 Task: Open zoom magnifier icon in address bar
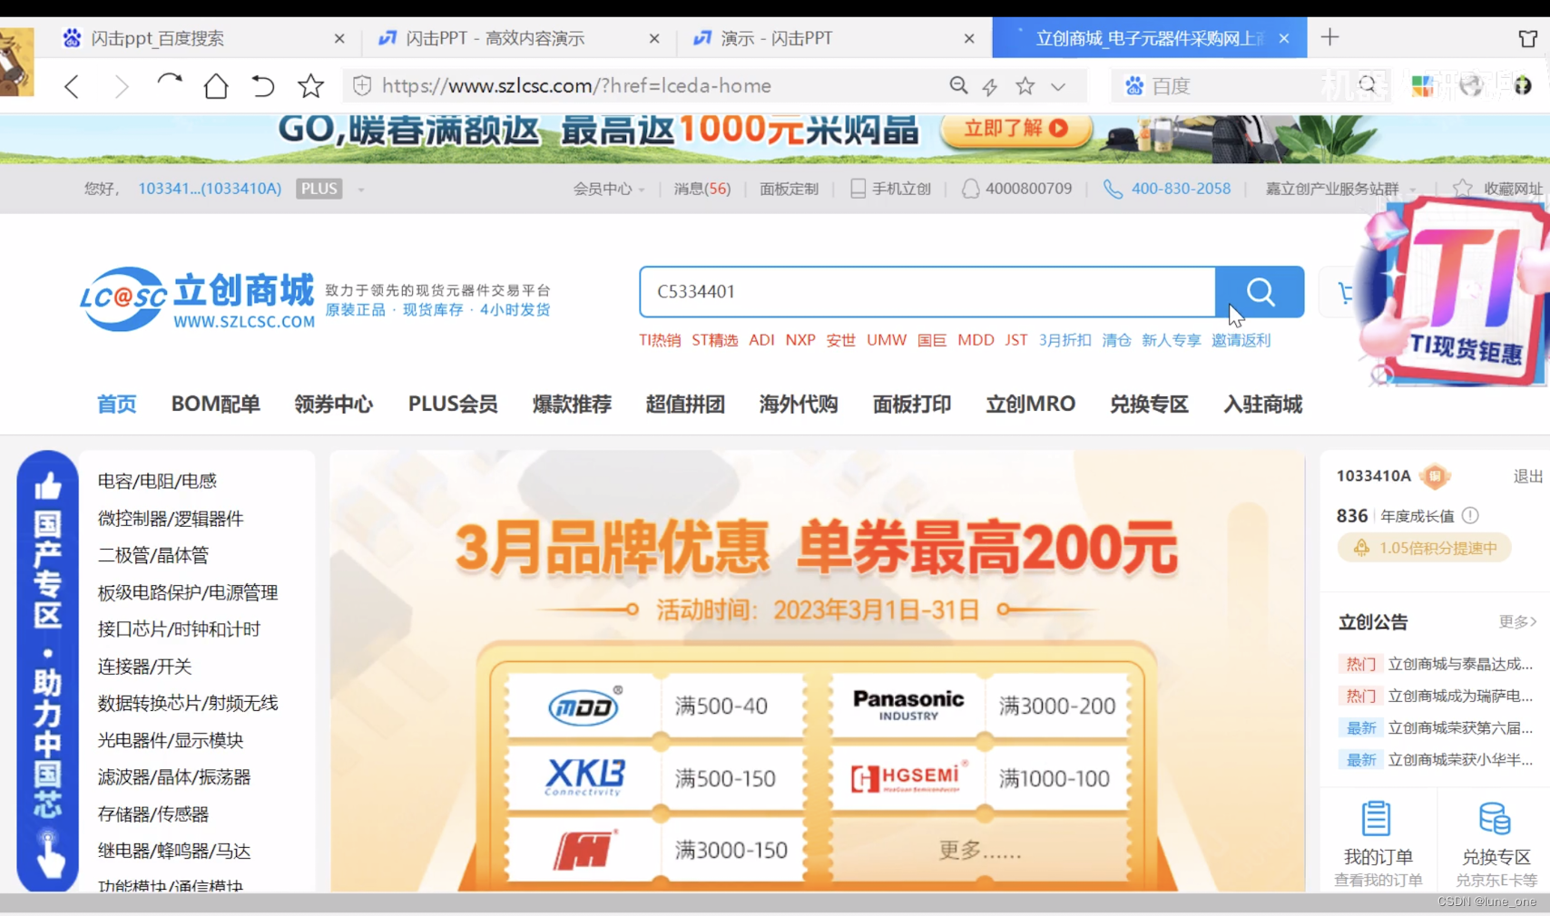pyautogui.click(x=958, y=85)
